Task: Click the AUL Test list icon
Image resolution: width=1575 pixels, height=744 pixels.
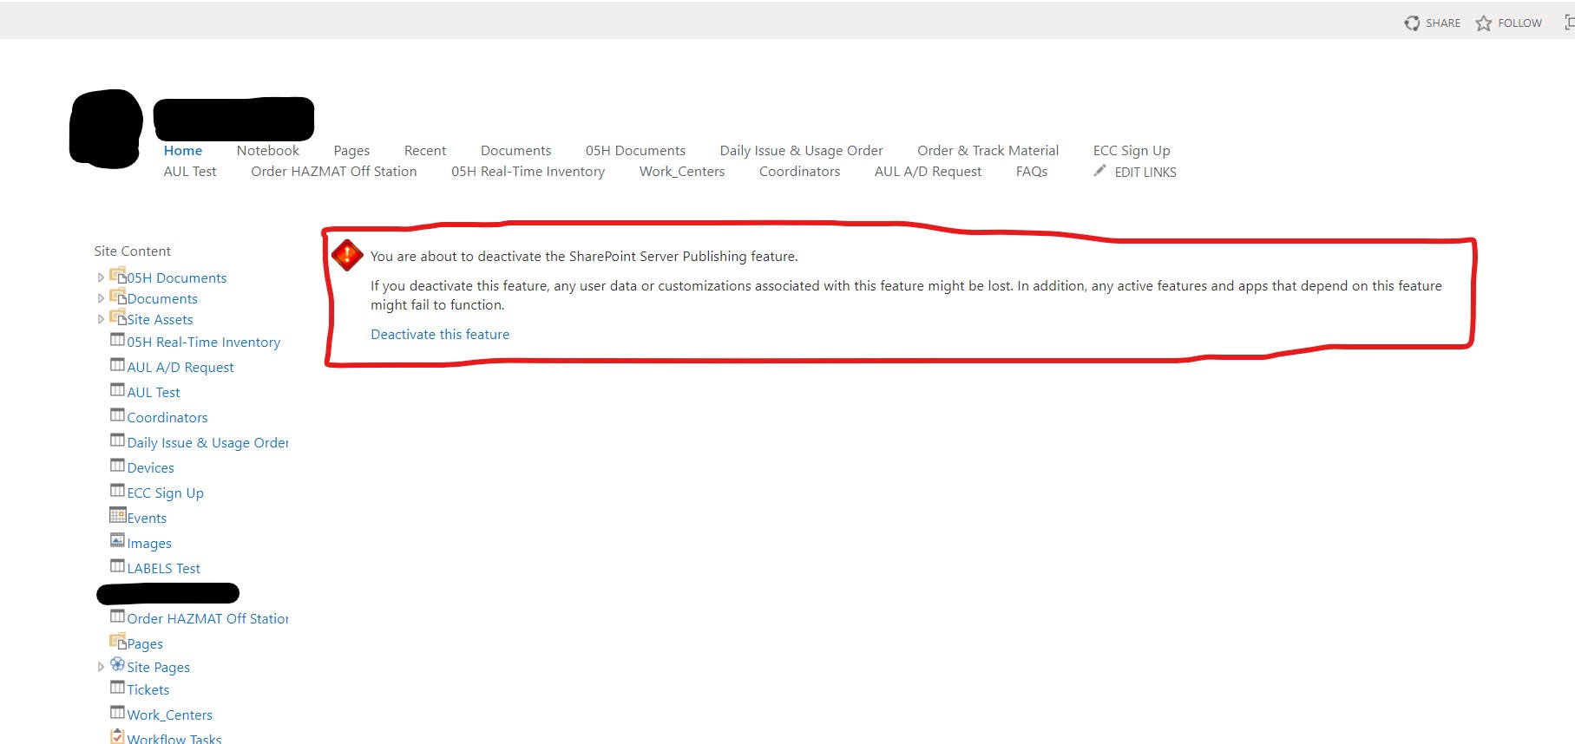Action: pos(117,389)
